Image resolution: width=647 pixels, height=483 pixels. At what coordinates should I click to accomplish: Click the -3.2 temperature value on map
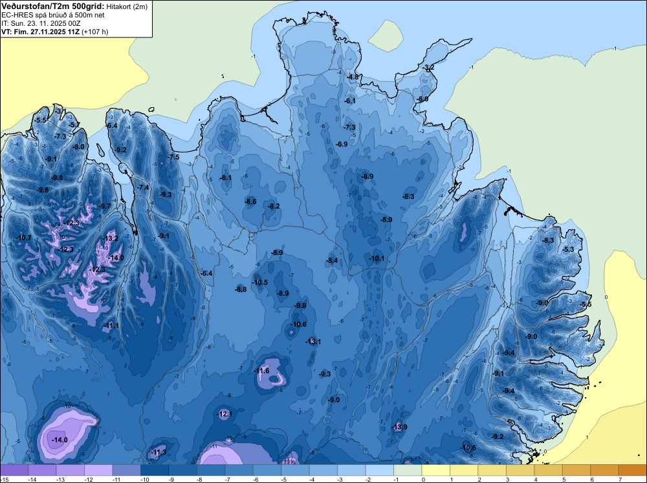coord(429,68)
